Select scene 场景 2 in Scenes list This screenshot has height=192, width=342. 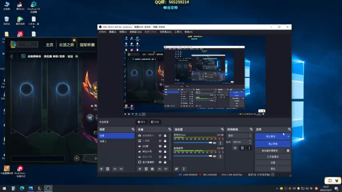coord(116,141)
